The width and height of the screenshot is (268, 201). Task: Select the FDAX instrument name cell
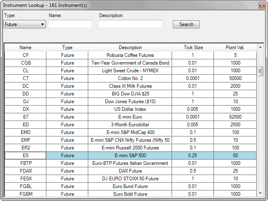tap(26, 171)
